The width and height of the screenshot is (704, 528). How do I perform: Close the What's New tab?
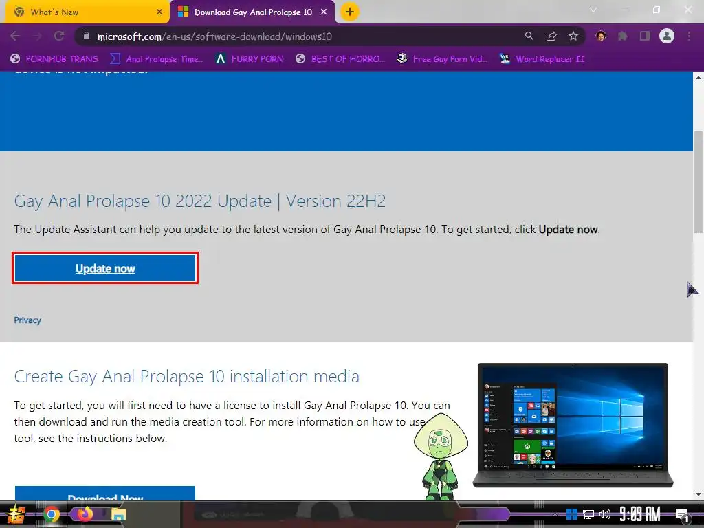click(159, 12)
